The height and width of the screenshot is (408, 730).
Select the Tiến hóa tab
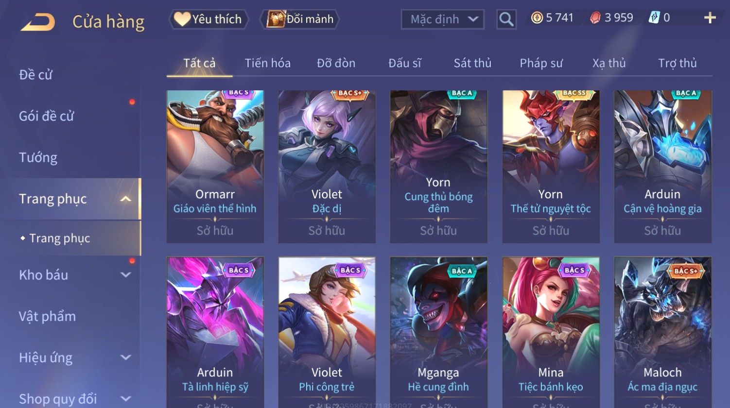point(267,63)
